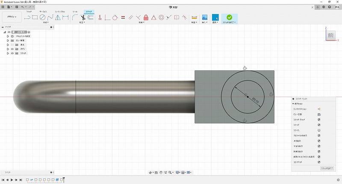
Task: Switch to the サーフェス tab
Action: (43, 11)
